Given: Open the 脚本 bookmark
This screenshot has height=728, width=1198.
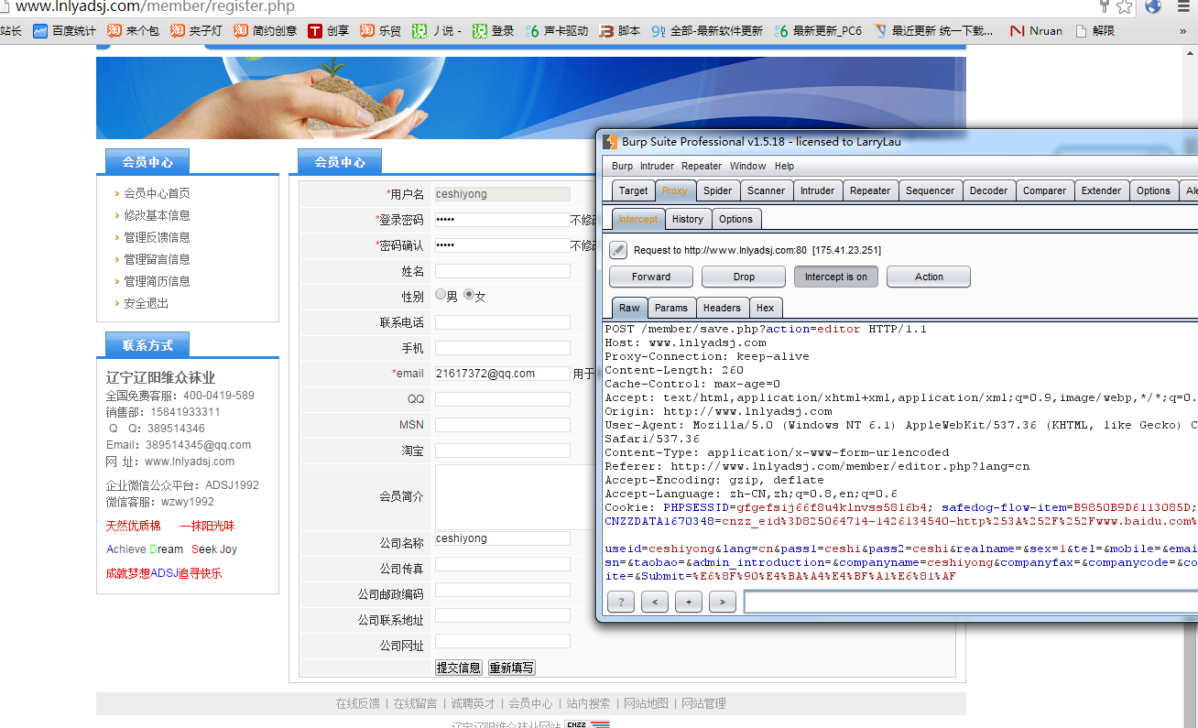Looking at the screenshot, I should (620, 31).
